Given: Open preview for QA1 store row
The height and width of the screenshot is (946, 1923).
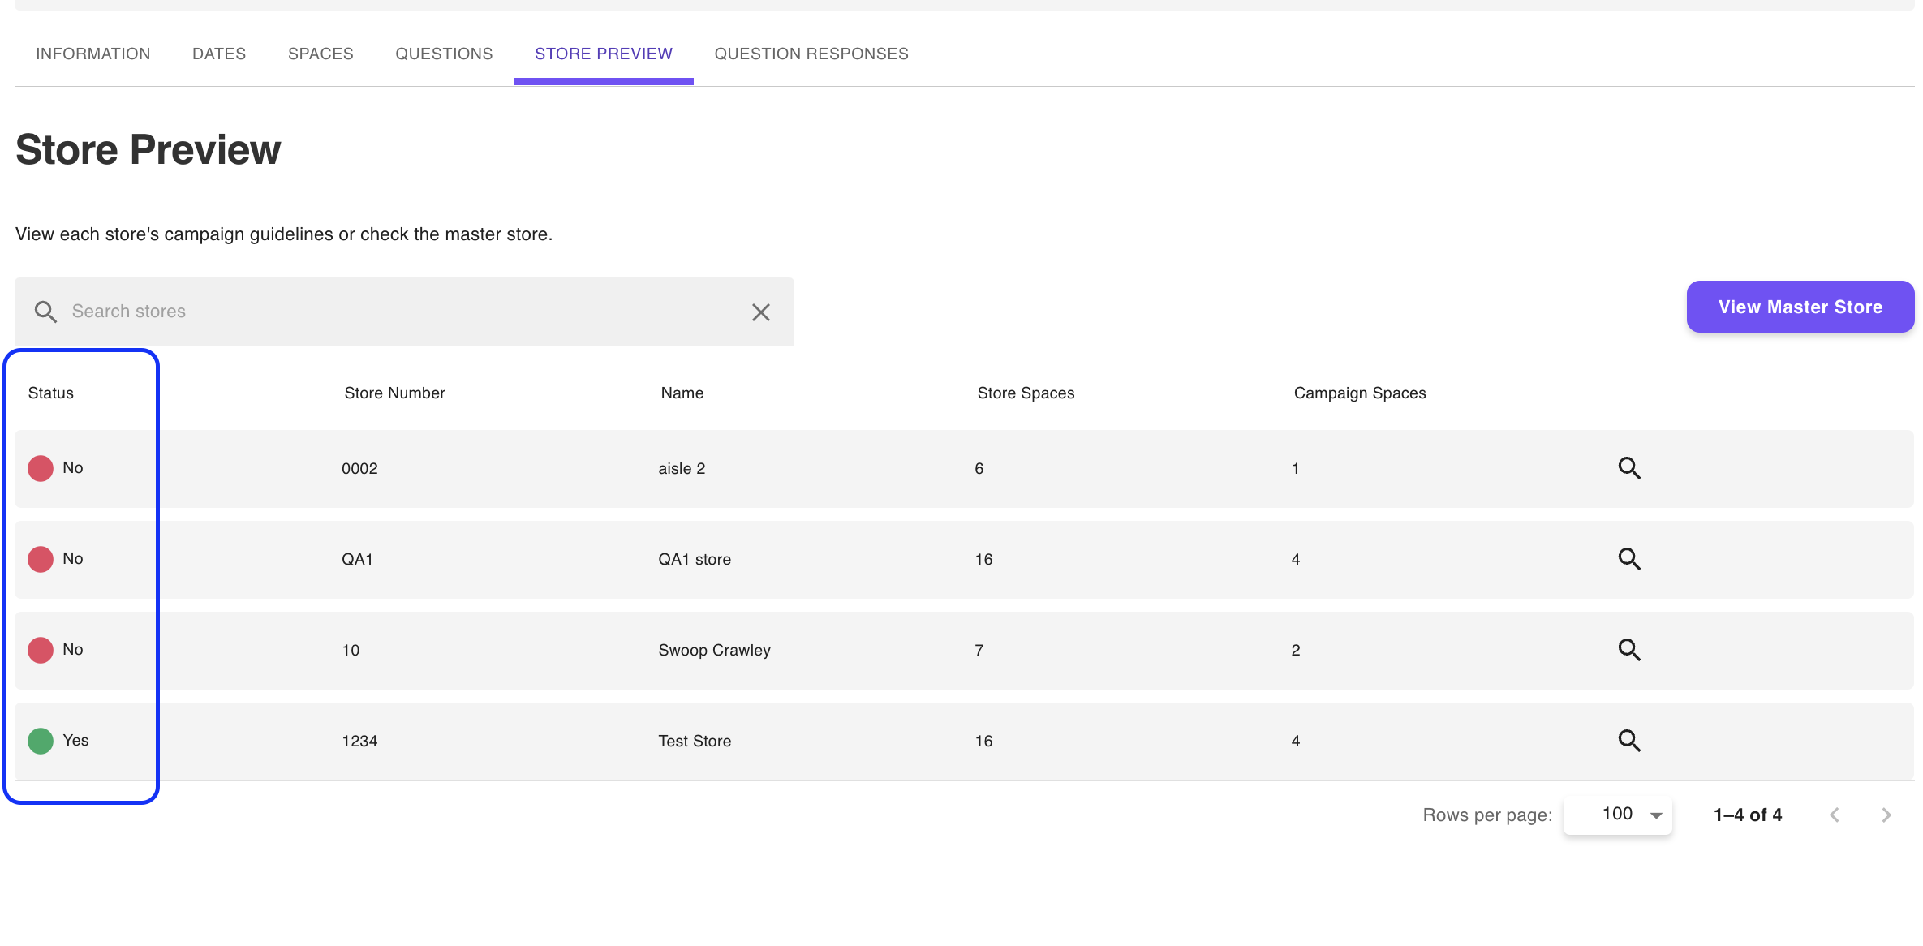Looking at the screenshot, I should click(1629, 559).
